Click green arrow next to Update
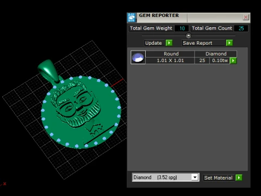Image resolution: width=261 pixels, height=196 pixels. point(169,43)
